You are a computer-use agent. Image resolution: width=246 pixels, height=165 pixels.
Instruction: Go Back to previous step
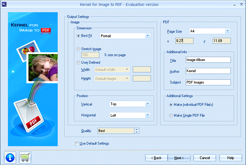coord(156,158)
